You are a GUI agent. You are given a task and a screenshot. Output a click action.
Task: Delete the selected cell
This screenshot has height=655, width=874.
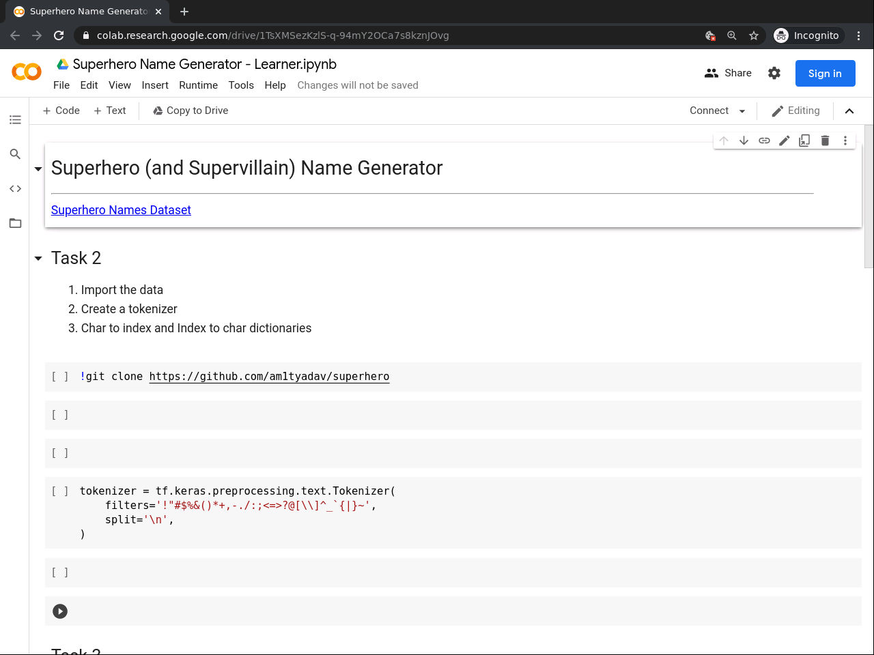pos(825,141)
